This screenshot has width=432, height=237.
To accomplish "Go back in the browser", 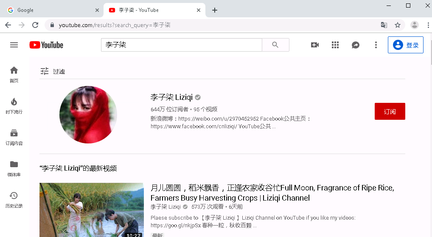I will 8,25.
